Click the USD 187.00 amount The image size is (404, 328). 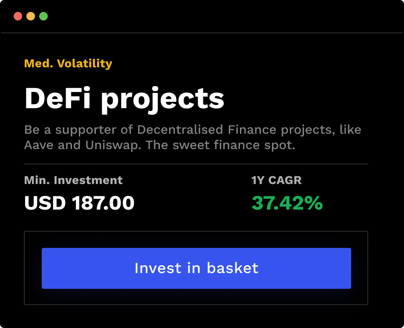(x=79, y=203)
